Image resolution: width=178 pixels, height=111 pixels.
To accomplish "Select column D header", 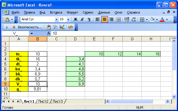I will pos(75,39).
